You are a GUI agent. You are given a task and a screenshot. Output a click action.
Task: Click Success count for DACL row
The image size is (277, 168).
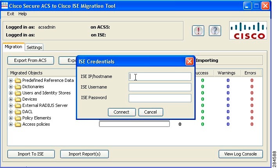[202, 112]
